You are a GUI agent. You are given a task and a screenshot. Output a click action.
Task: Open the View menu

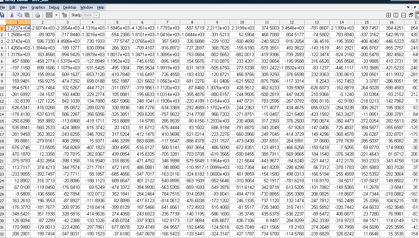pyautogui.click(x=23, y=7)
